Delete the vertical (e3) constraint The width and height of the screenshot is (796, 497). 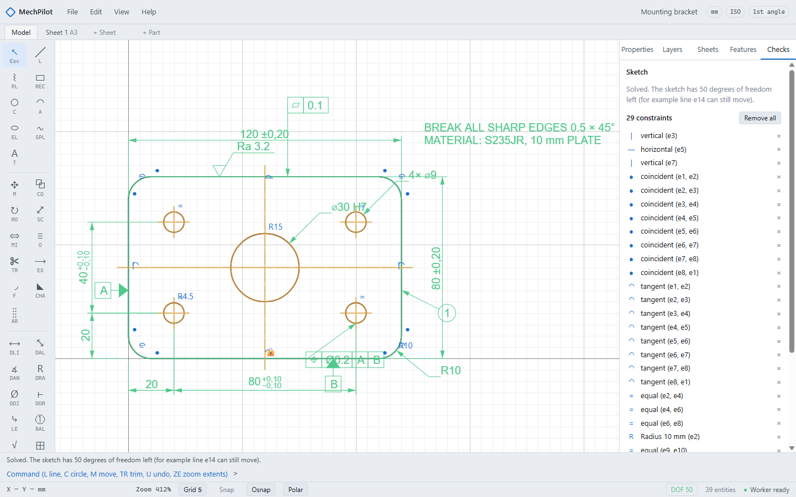point(779,136)
